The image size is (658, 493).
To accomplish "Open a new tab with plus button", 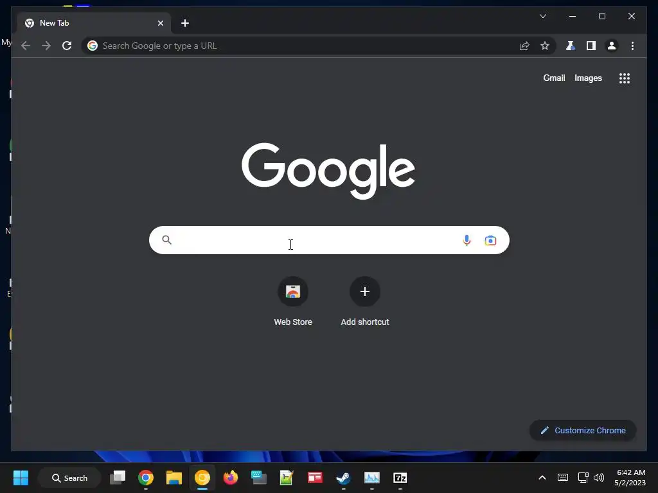I will click(185, 23).
